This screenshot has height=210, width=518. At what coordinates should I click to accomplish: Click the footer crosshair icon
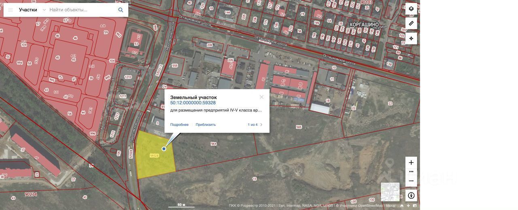click(x=408, y=206)
